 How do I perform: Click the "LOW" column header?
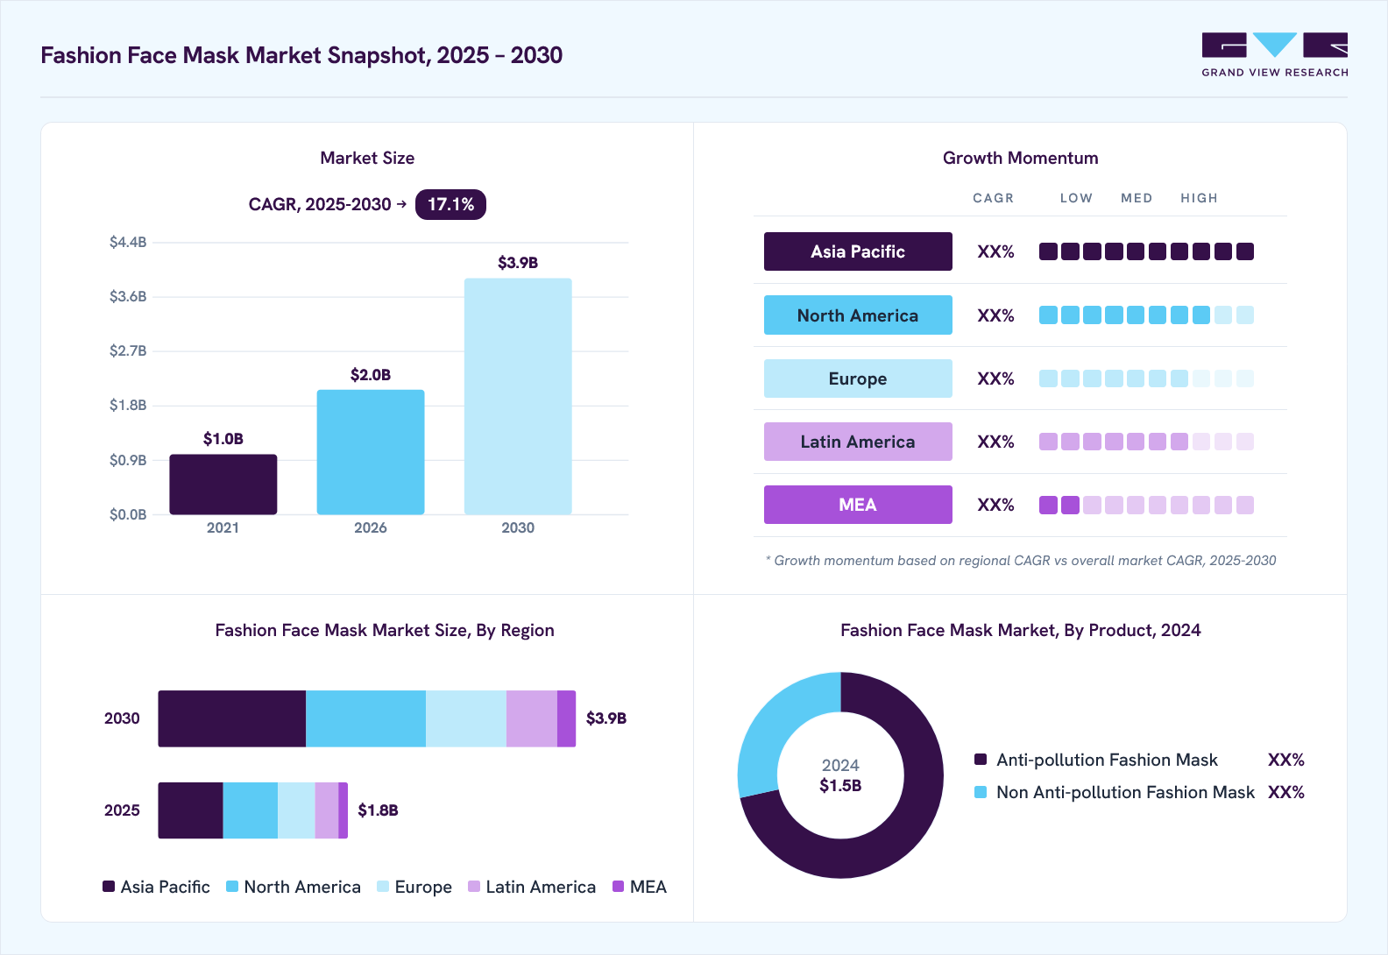pos(1076,198)
